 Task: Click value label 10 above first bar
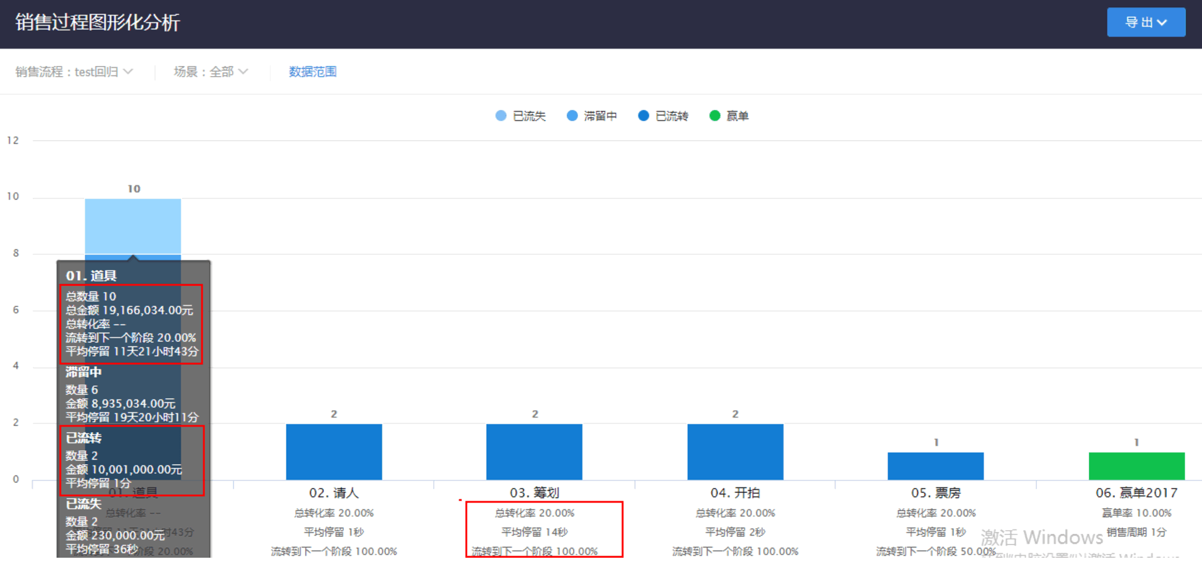pos(134,188)
